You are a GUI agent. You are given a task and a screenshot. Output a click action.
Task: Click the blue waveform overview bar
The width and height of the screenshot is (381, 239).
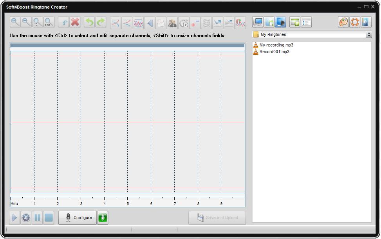(127, 46)
